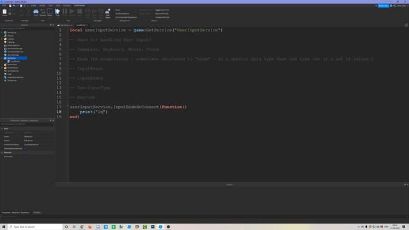Click the Windows Start button
The height and width of the screenshot is (230, 409).
tap(4, 227)
